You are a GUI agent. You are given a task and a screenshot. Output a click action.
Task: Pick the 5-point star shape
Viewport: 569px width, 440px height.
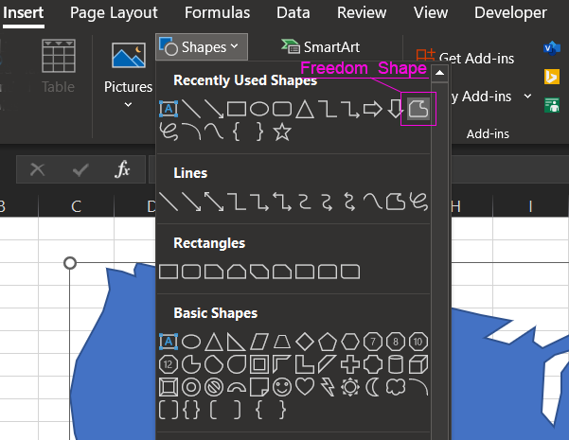281,132
